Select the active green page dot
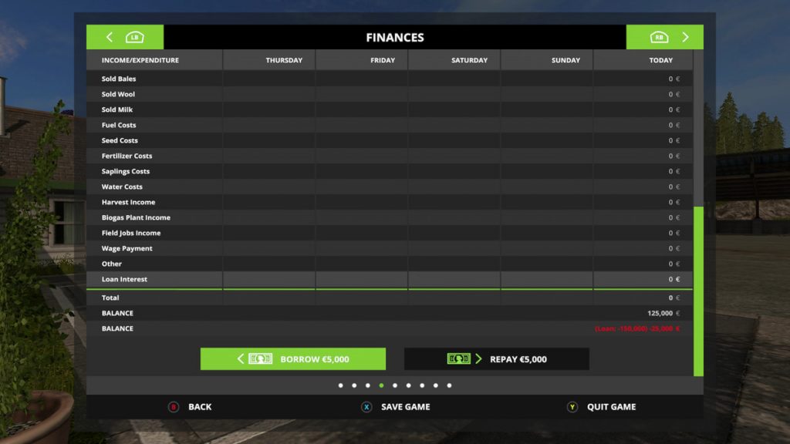The width and height of the screenshot is (790, 444). click(x=381, y=385)
